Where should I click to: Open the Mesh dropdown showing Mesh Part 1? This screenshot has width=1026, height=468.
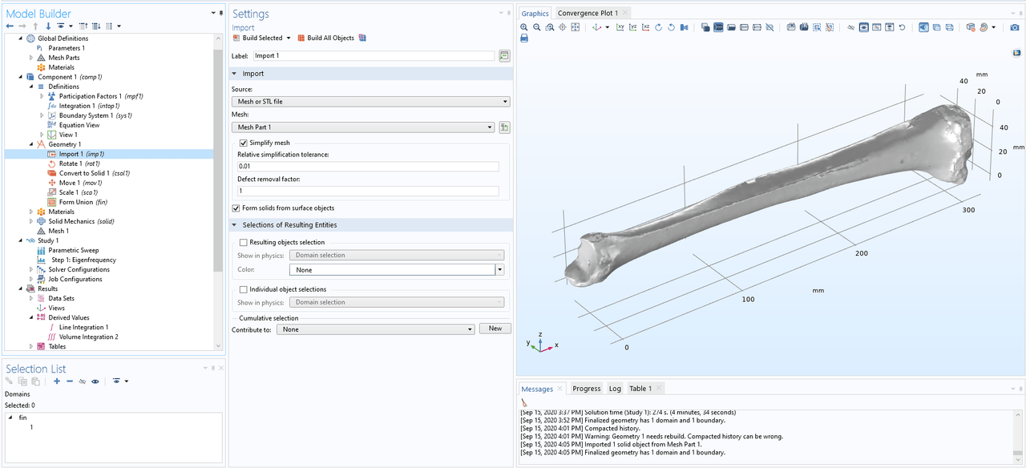[x=363, y=127]
